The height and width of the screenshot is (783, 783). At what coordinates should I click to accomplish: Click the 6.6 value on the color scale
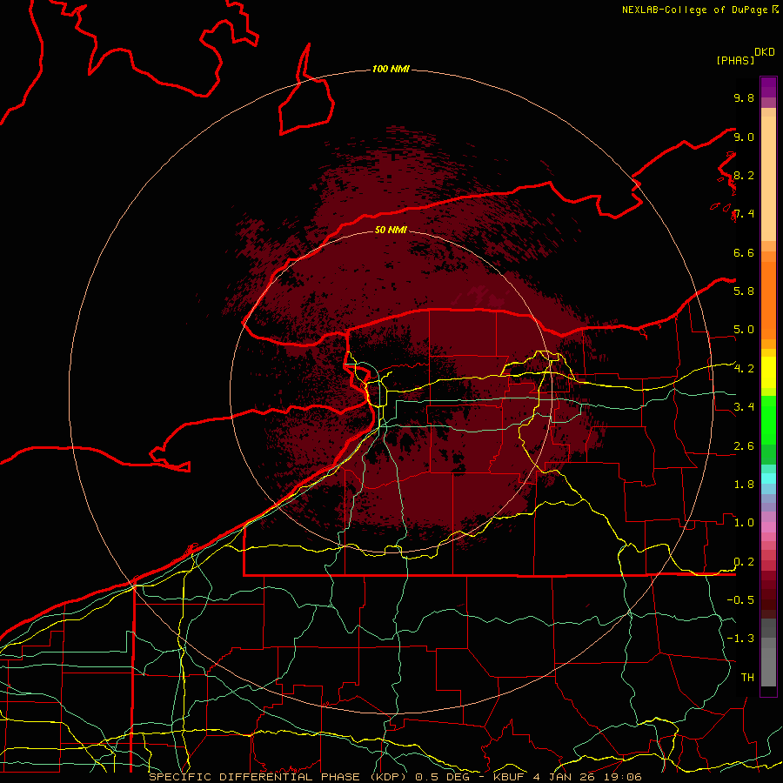744,252
